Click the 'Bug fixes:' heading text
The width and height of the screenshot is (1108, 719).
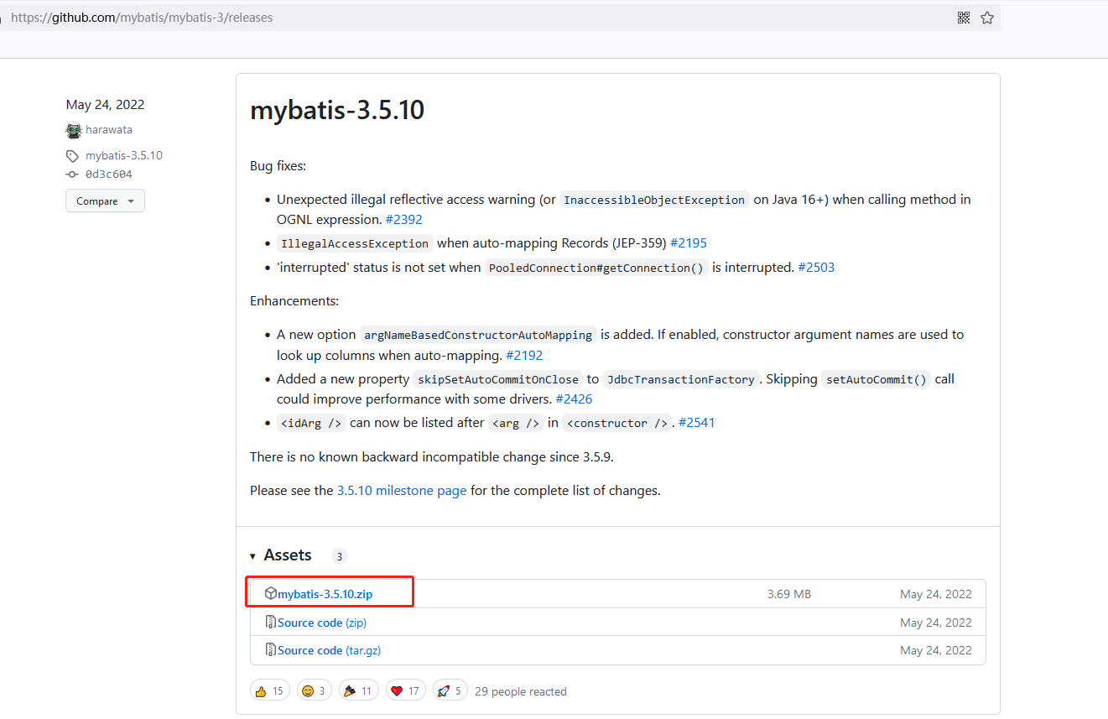(x=278, y=166)
